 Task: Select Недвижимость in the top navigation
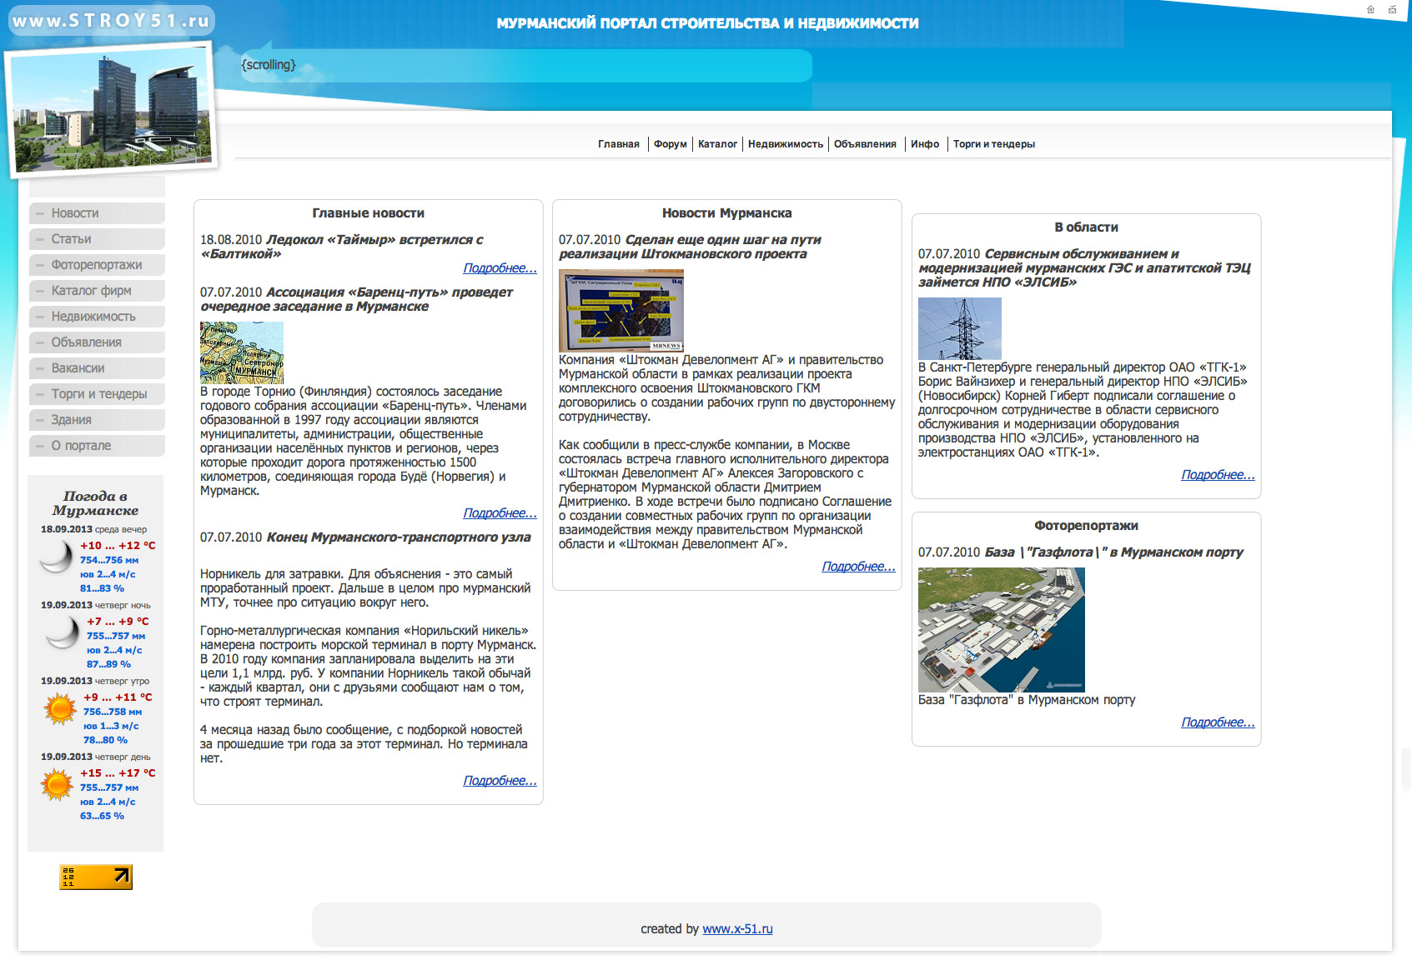click(x=785, y=144)
